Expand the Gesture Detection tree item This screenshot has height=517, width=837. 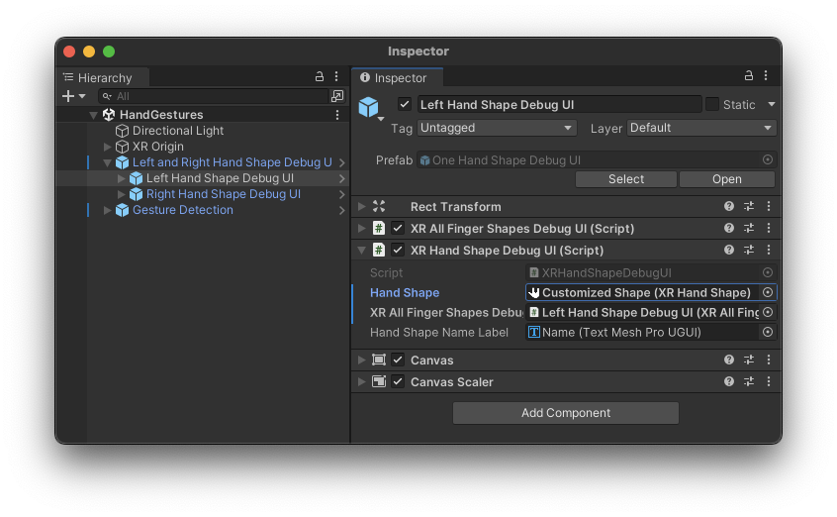[108, 210]
